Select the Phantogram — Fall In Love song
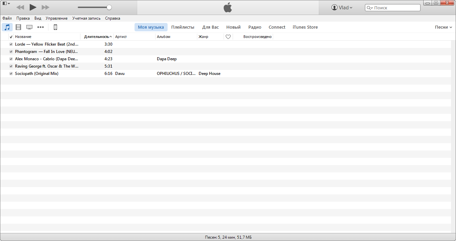The image size is (456, 241). 46,52
